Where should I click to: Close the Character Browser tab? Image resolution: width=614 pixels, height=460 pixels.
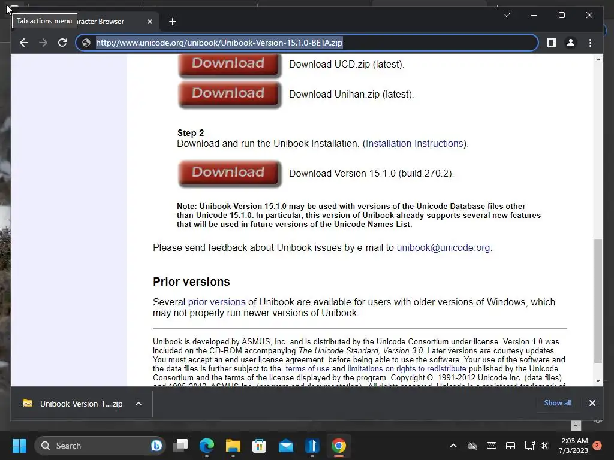pyautogui.click(x=149, y=22)
